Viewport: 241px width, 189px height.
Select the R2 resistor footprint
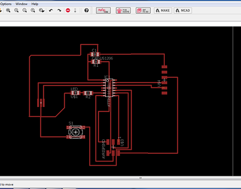[88, 93]
